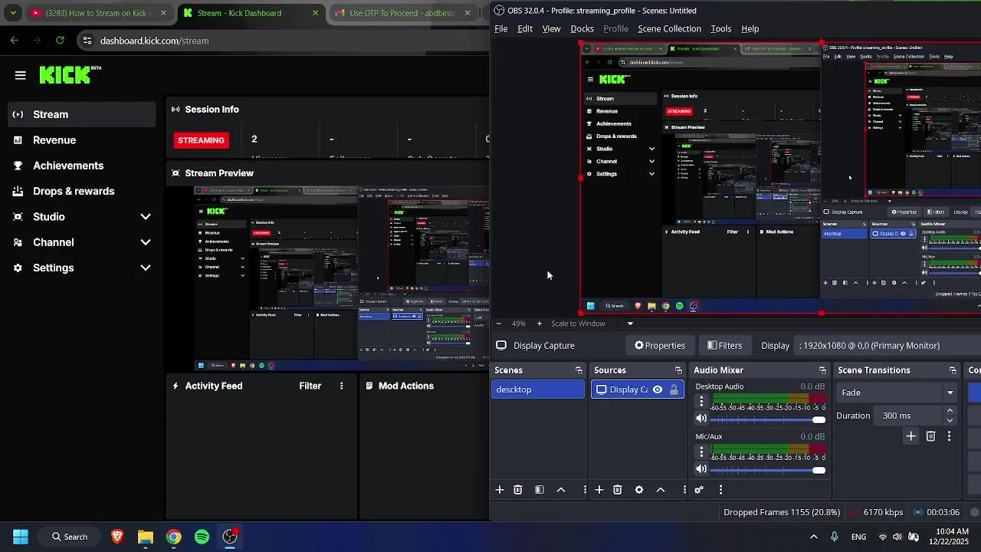
Task: Float the Sources dock
Action: (x=678, y=370)
